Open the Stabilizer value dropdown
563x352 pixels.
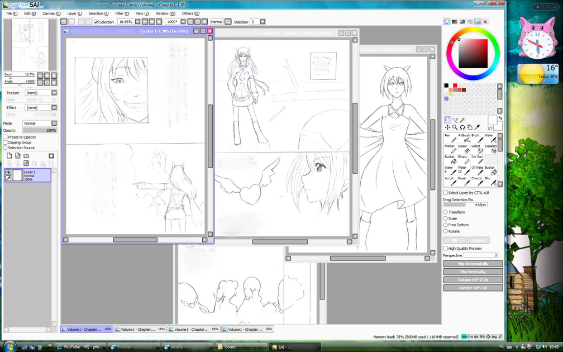tap(263, 22)
